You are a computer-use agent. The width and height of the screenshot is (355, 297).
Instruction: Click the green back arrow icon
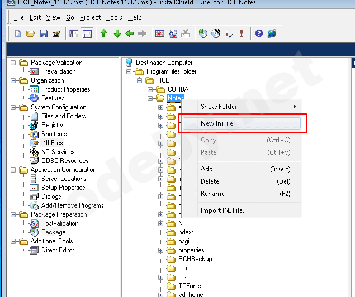click(130, 34)
